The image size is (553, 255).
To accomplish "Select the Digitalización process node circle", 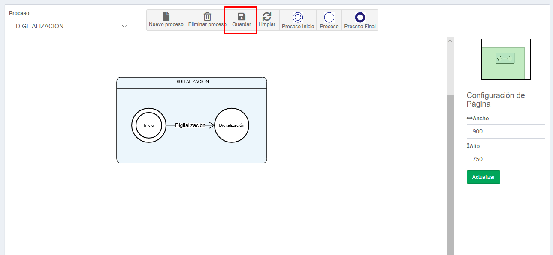I will pos(232,125).
